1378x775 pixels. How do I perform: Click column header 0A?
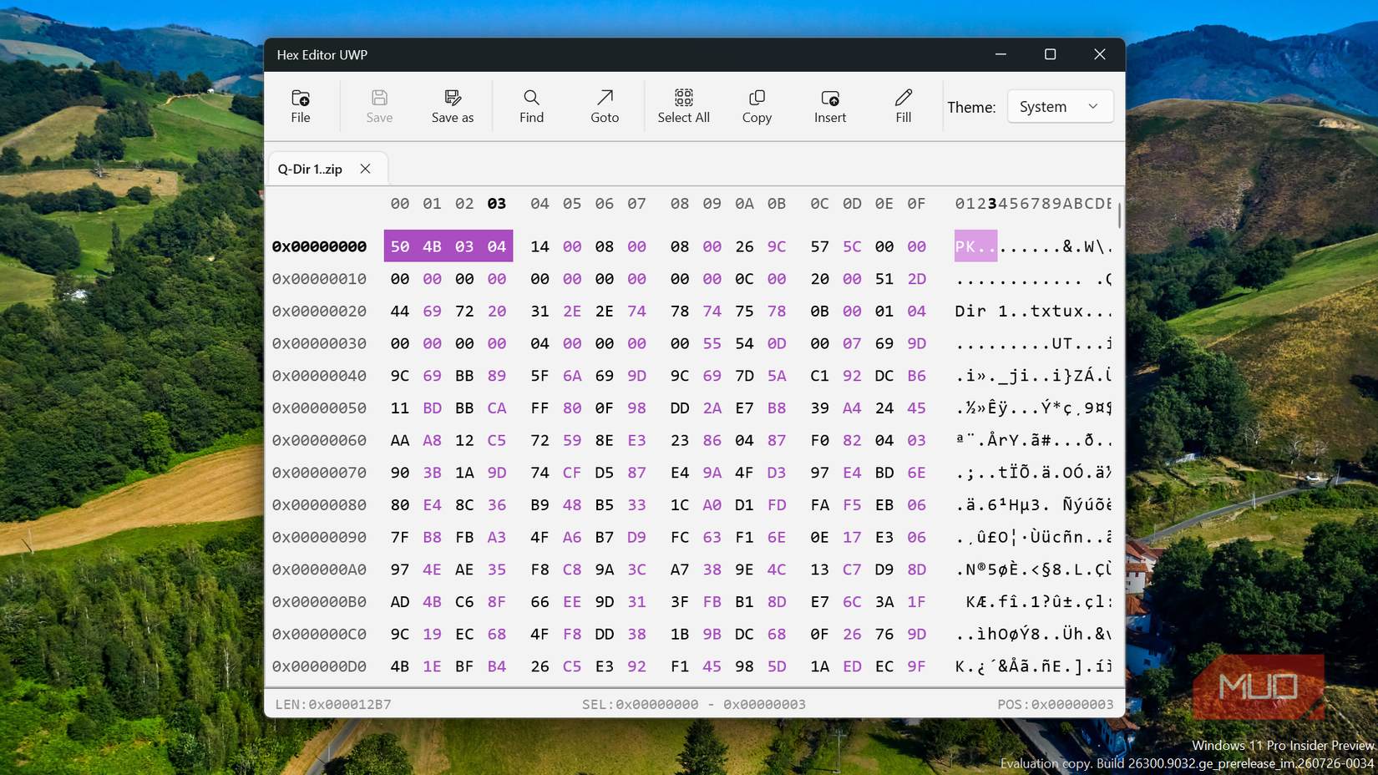point(744,204)
